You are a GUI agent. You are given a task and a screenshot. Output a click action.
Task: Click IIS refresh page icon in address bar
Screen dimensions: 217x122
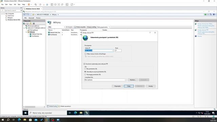click(211, 14)
